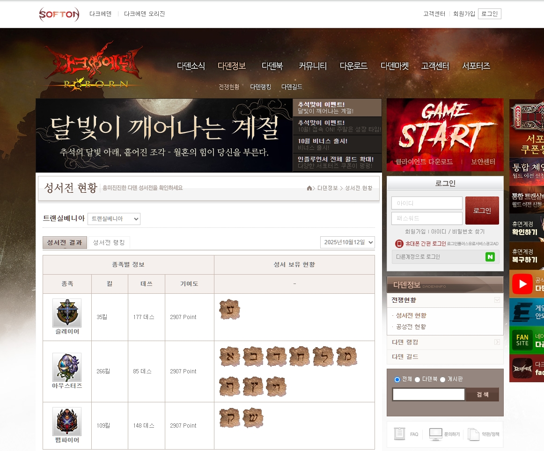Image resolution: width=544 pixels, height=451 pixels.
Task: Click the Lamed (ל) tablet in the Ousters row
Action: 323,356
